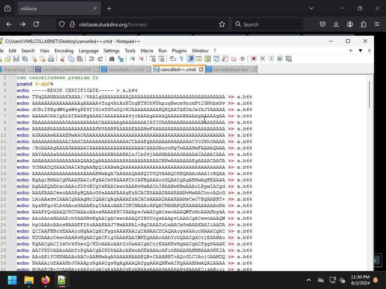The height and width of the screenshot is (289, 386).
Task: Open the Macro menu
Action: [147, 51]
